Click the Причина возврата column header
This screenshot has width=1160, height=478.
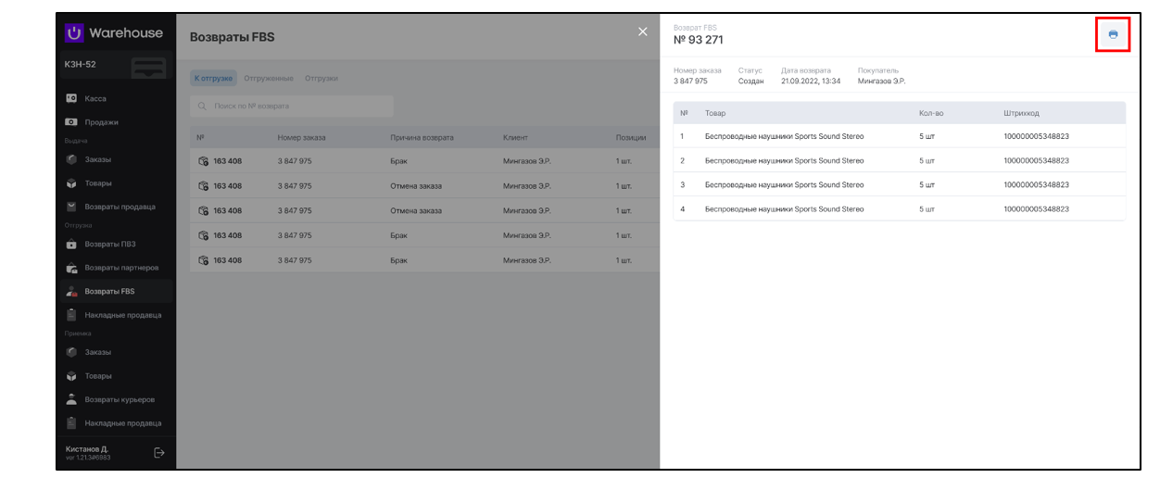[422, 138]
